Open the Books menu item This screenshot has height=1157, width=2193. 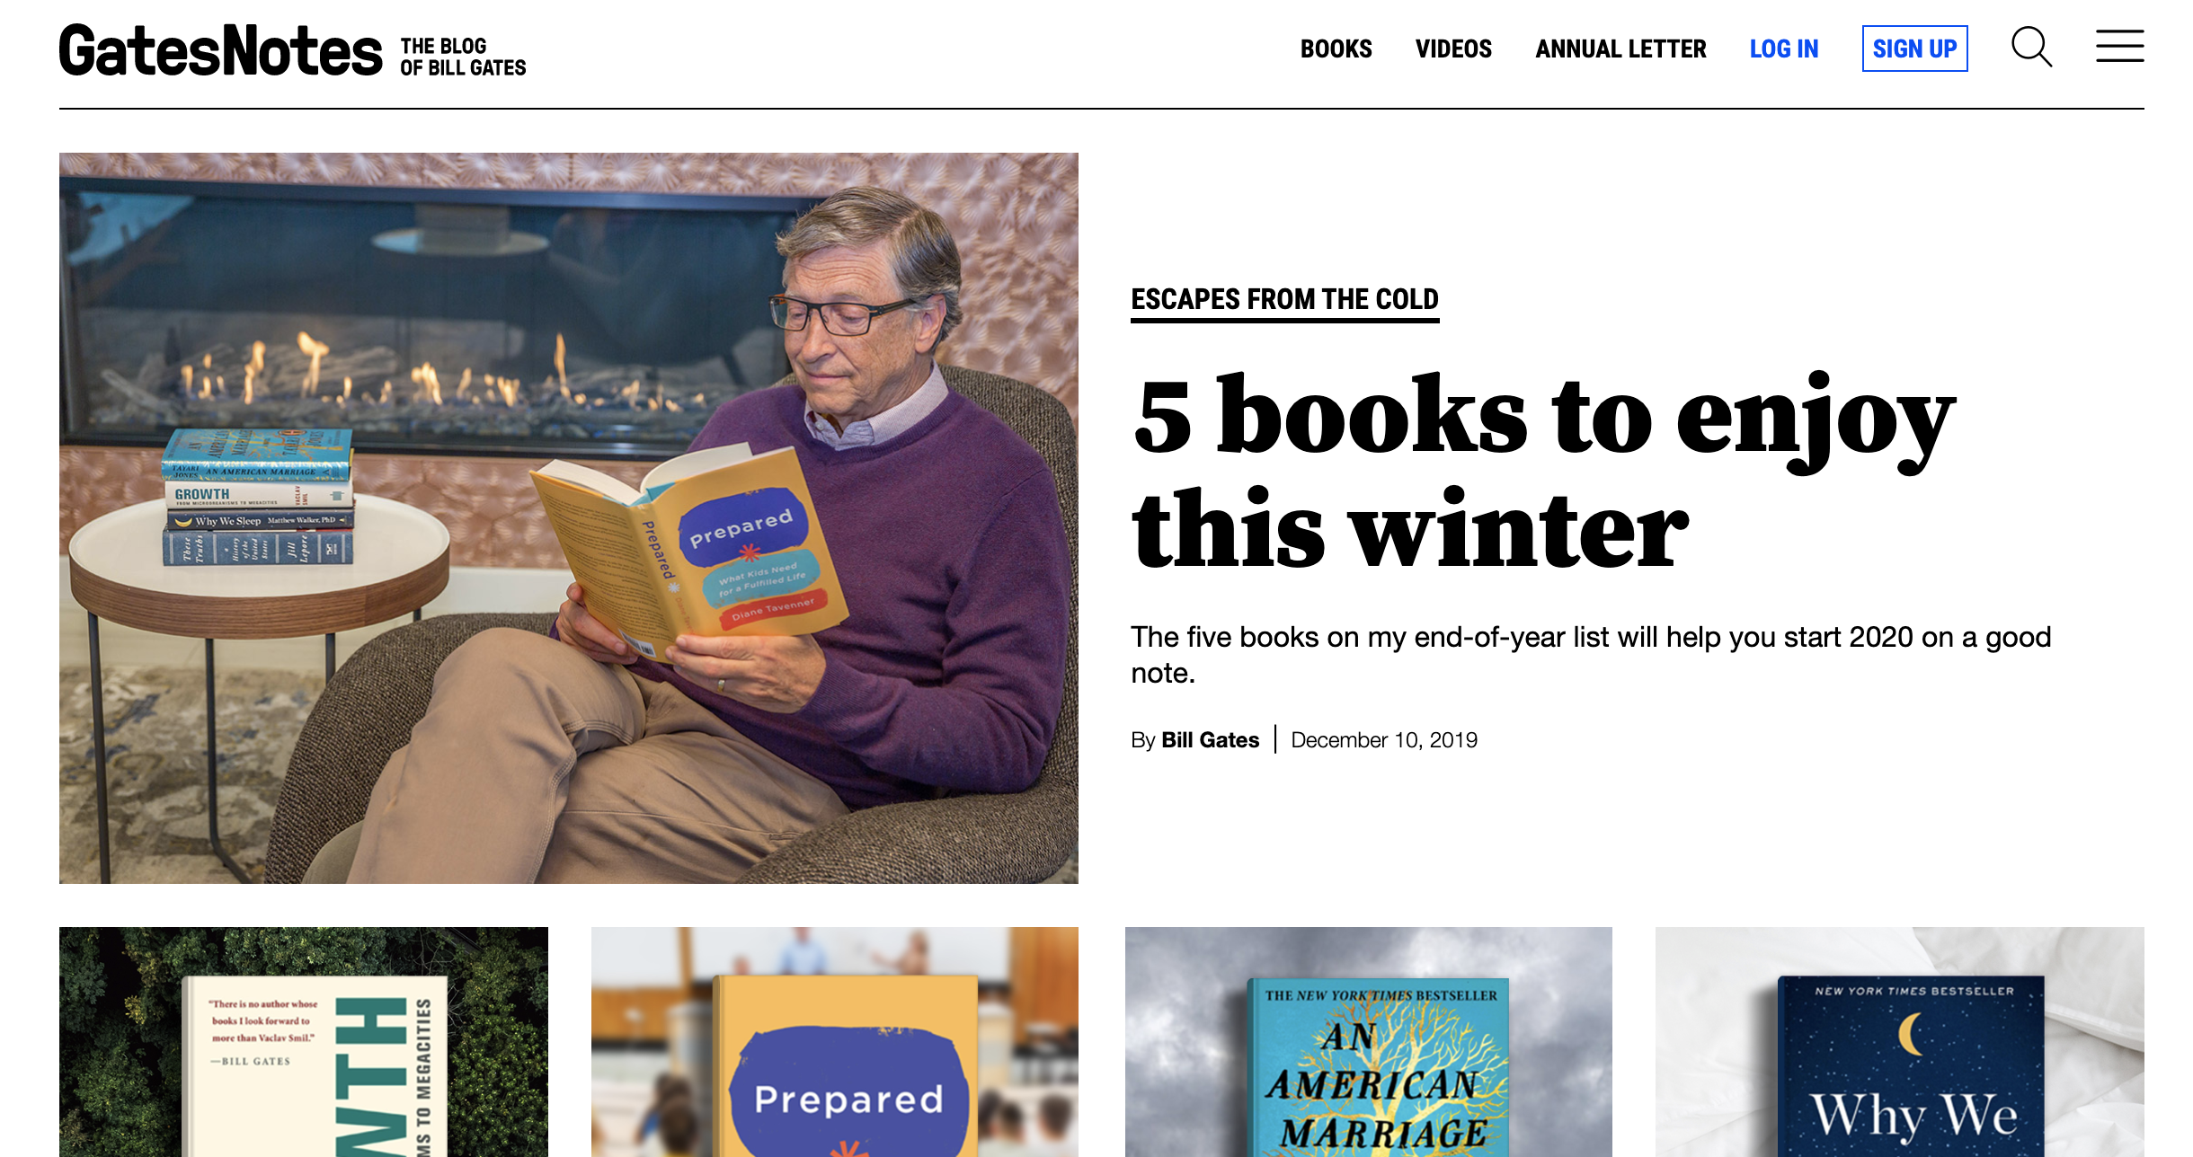coord(1336,49)
